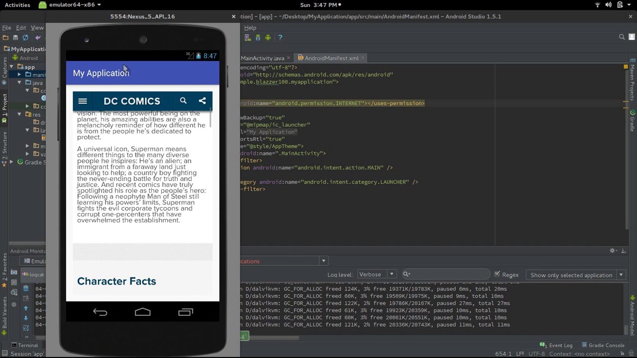Open the Log level Verbose dropdown

click(x=376, y=274)
